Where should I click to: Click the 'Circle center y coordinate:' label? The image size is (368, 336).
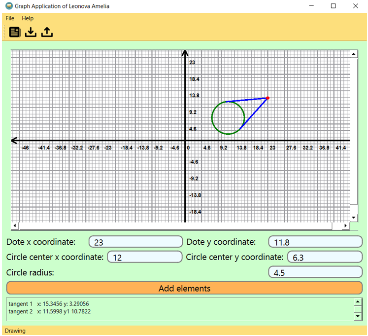tap(234, 257)
